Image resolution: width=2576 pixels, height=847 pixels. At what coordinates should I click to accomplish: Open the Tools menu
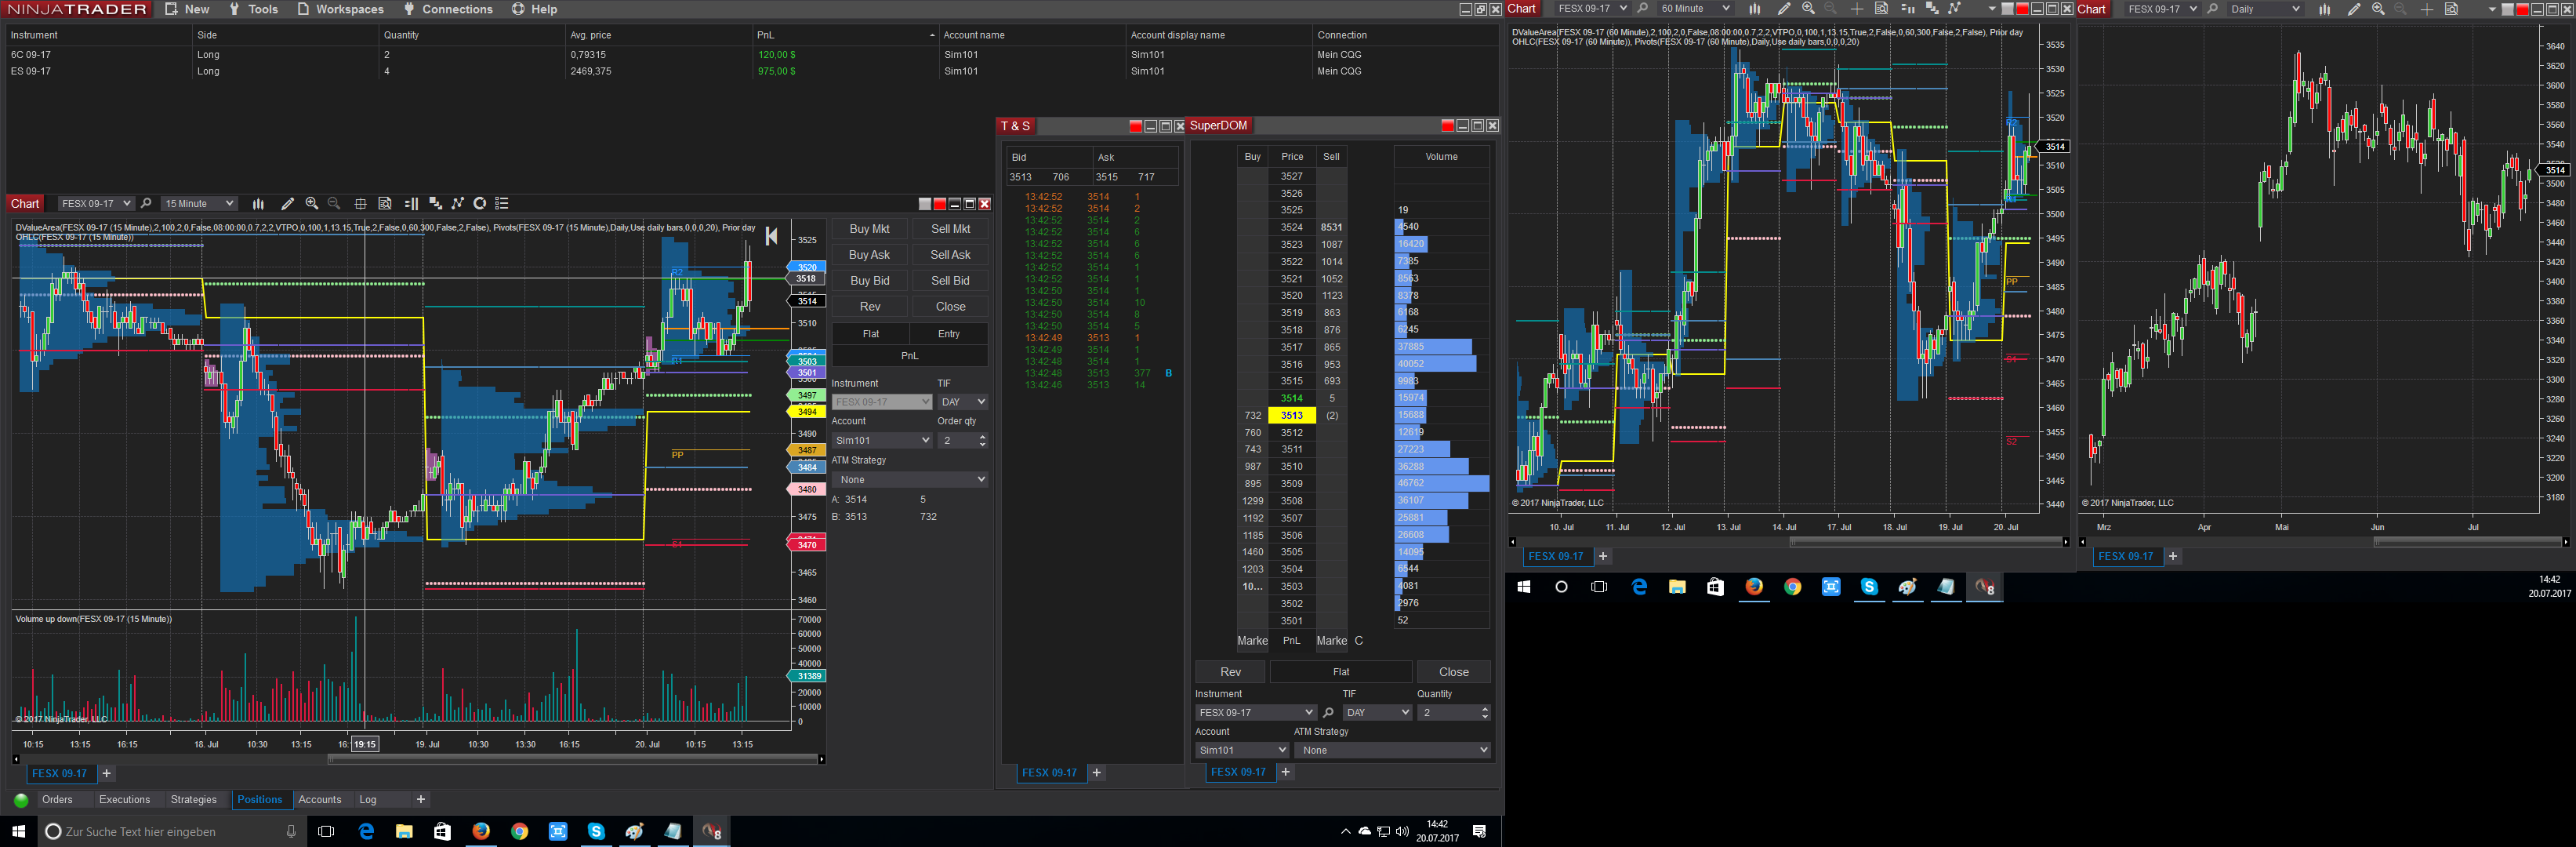coord(253,9)
